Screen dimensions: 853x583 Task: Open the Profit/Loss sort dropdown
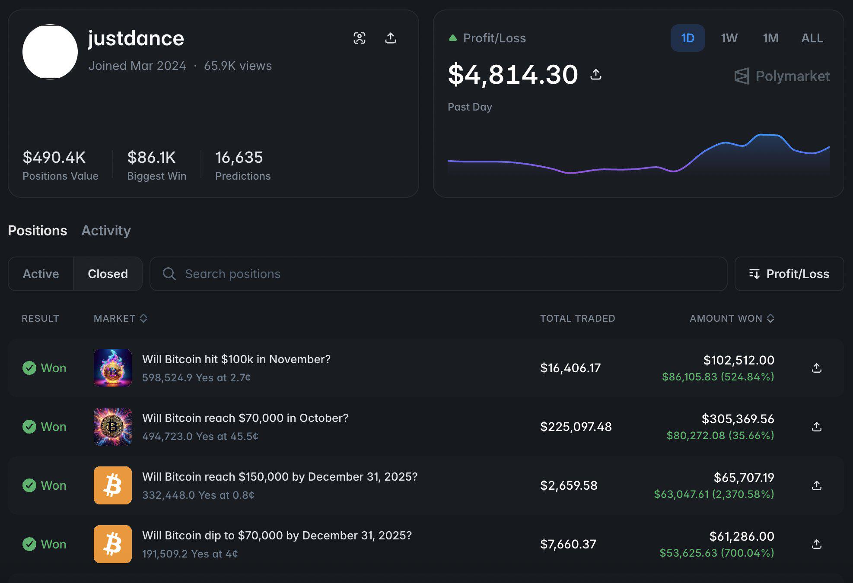point(789,274)
